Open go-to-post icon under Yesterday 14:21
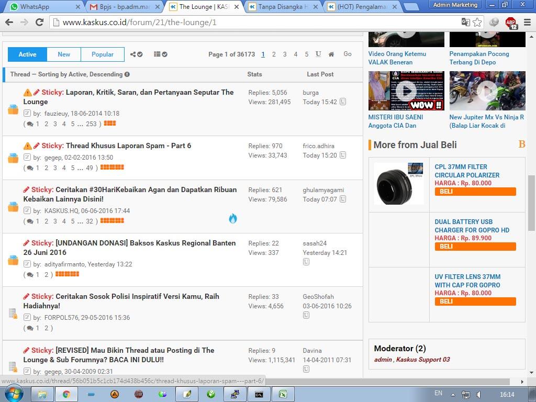536x402 pixels. click(306, 262)
